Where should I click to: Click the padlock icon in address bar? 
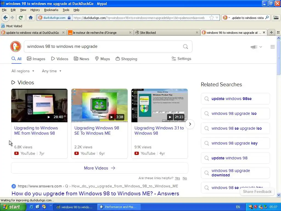coord(69,18)
